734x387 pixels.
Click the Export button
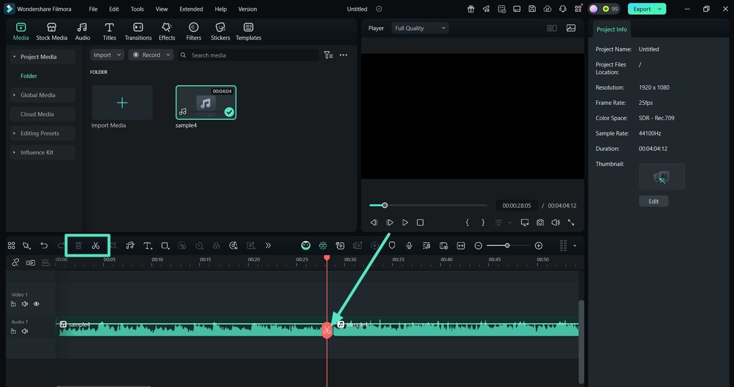click(647, 9)
